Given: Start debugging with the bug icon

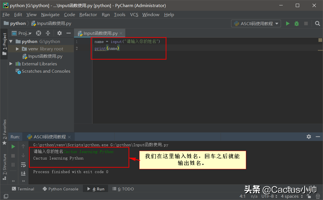Looking at the screenshot, I should (297, 23).
